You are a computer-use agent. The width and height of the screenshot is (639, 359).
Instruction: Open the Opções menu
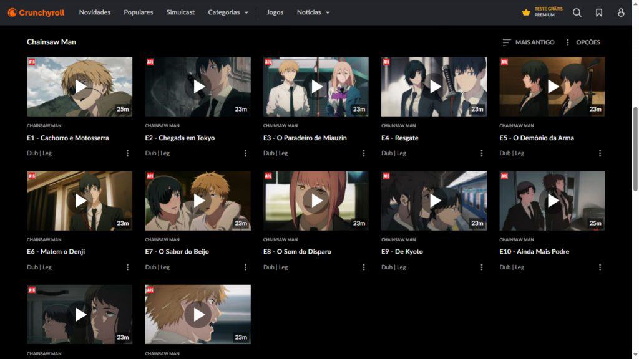coord(583,42)
